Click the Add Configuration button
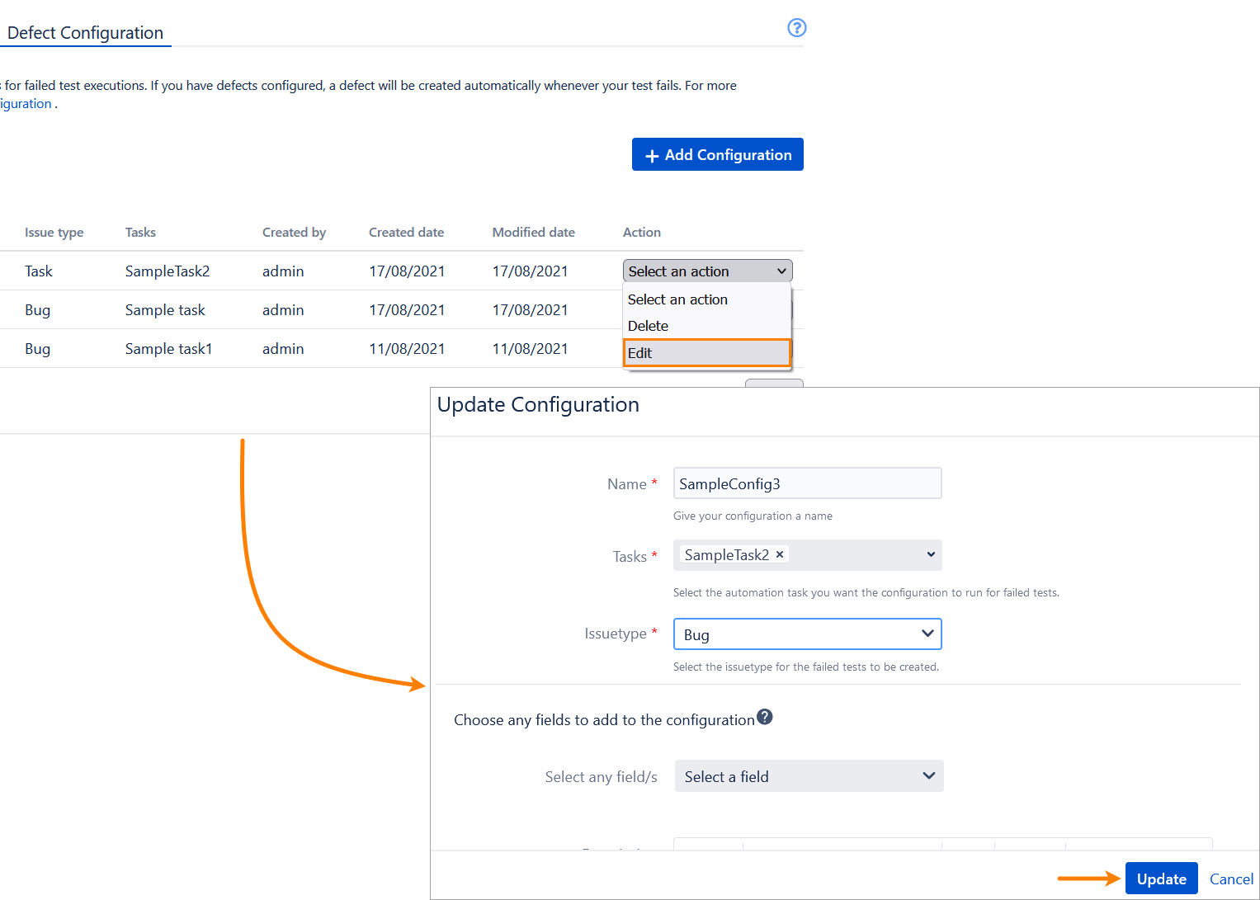This screenshot has height=900, width=1260. coord(717,154)
